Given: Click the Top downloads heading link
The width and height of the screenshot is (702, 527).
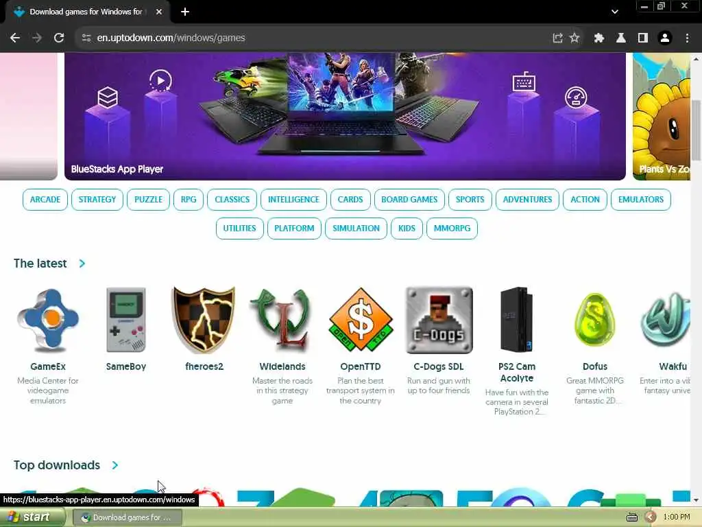Looking at the screenshot, I should 57,465.
